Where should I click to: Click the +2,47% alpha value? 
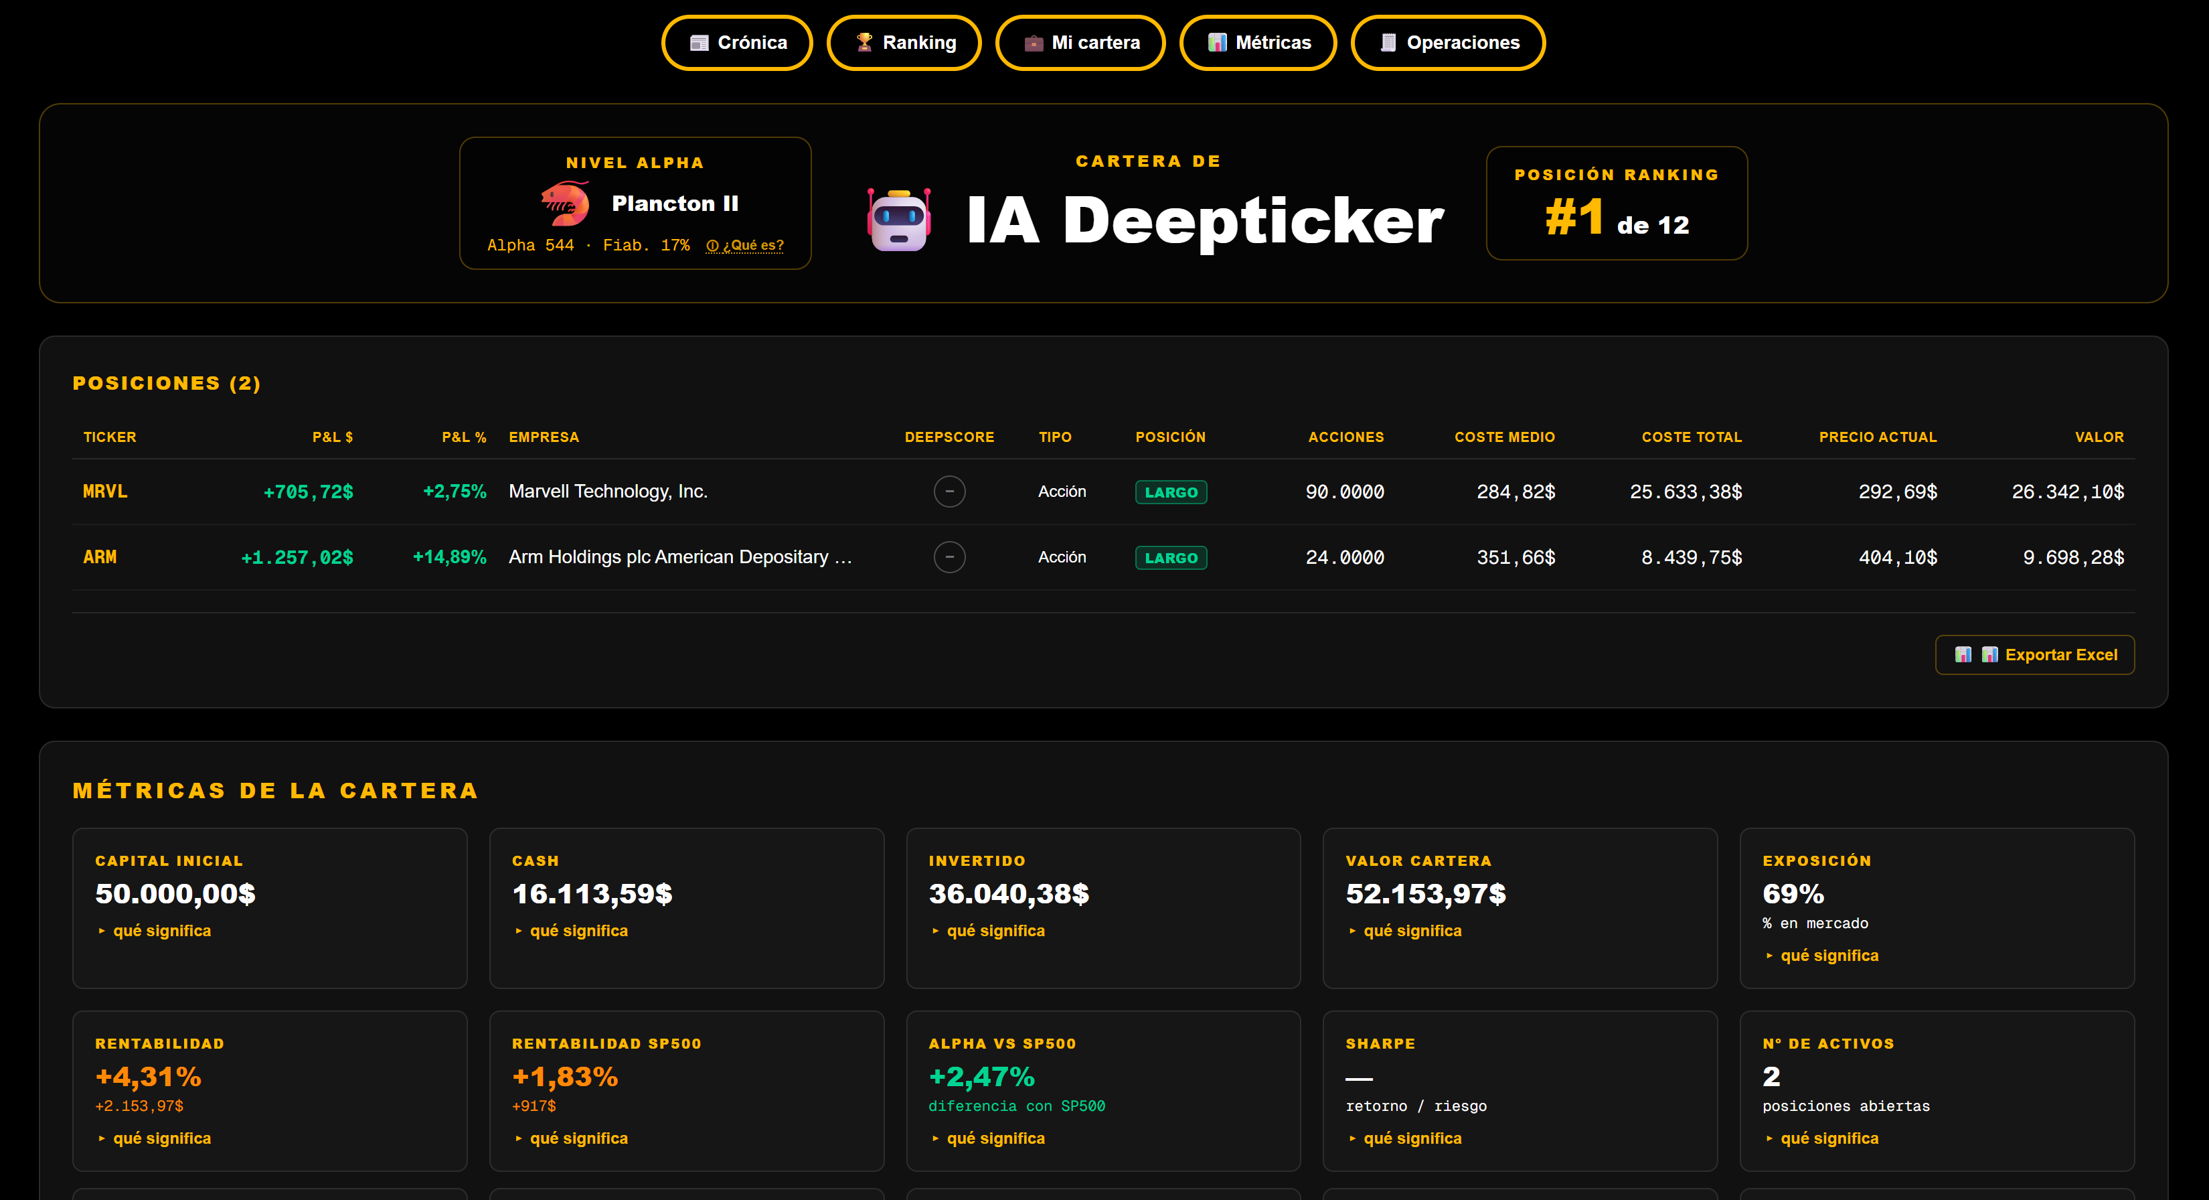(982, 1077)
